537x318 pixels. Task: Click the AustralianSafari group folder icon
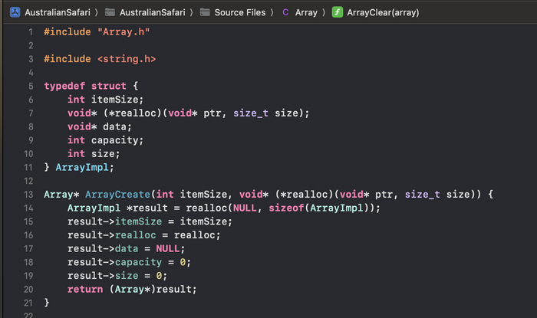coord(110,12)
